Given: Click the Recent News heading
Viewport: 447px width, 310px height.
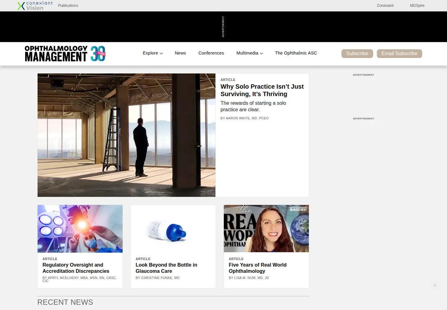Looking at the screenshot, I should (65, 302).
